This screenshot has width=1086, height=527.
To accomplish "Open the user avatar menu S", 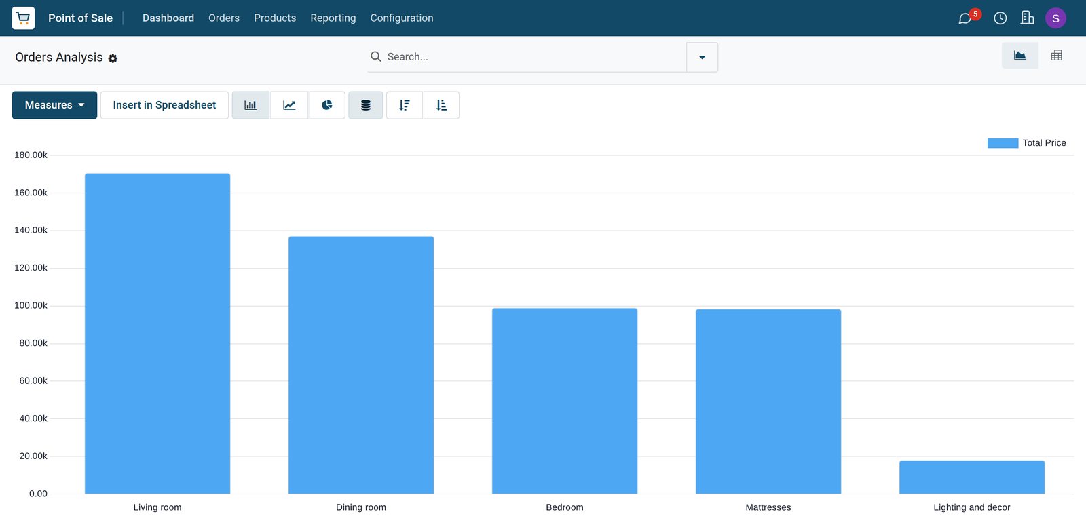I will click(x=1055, y=18).
